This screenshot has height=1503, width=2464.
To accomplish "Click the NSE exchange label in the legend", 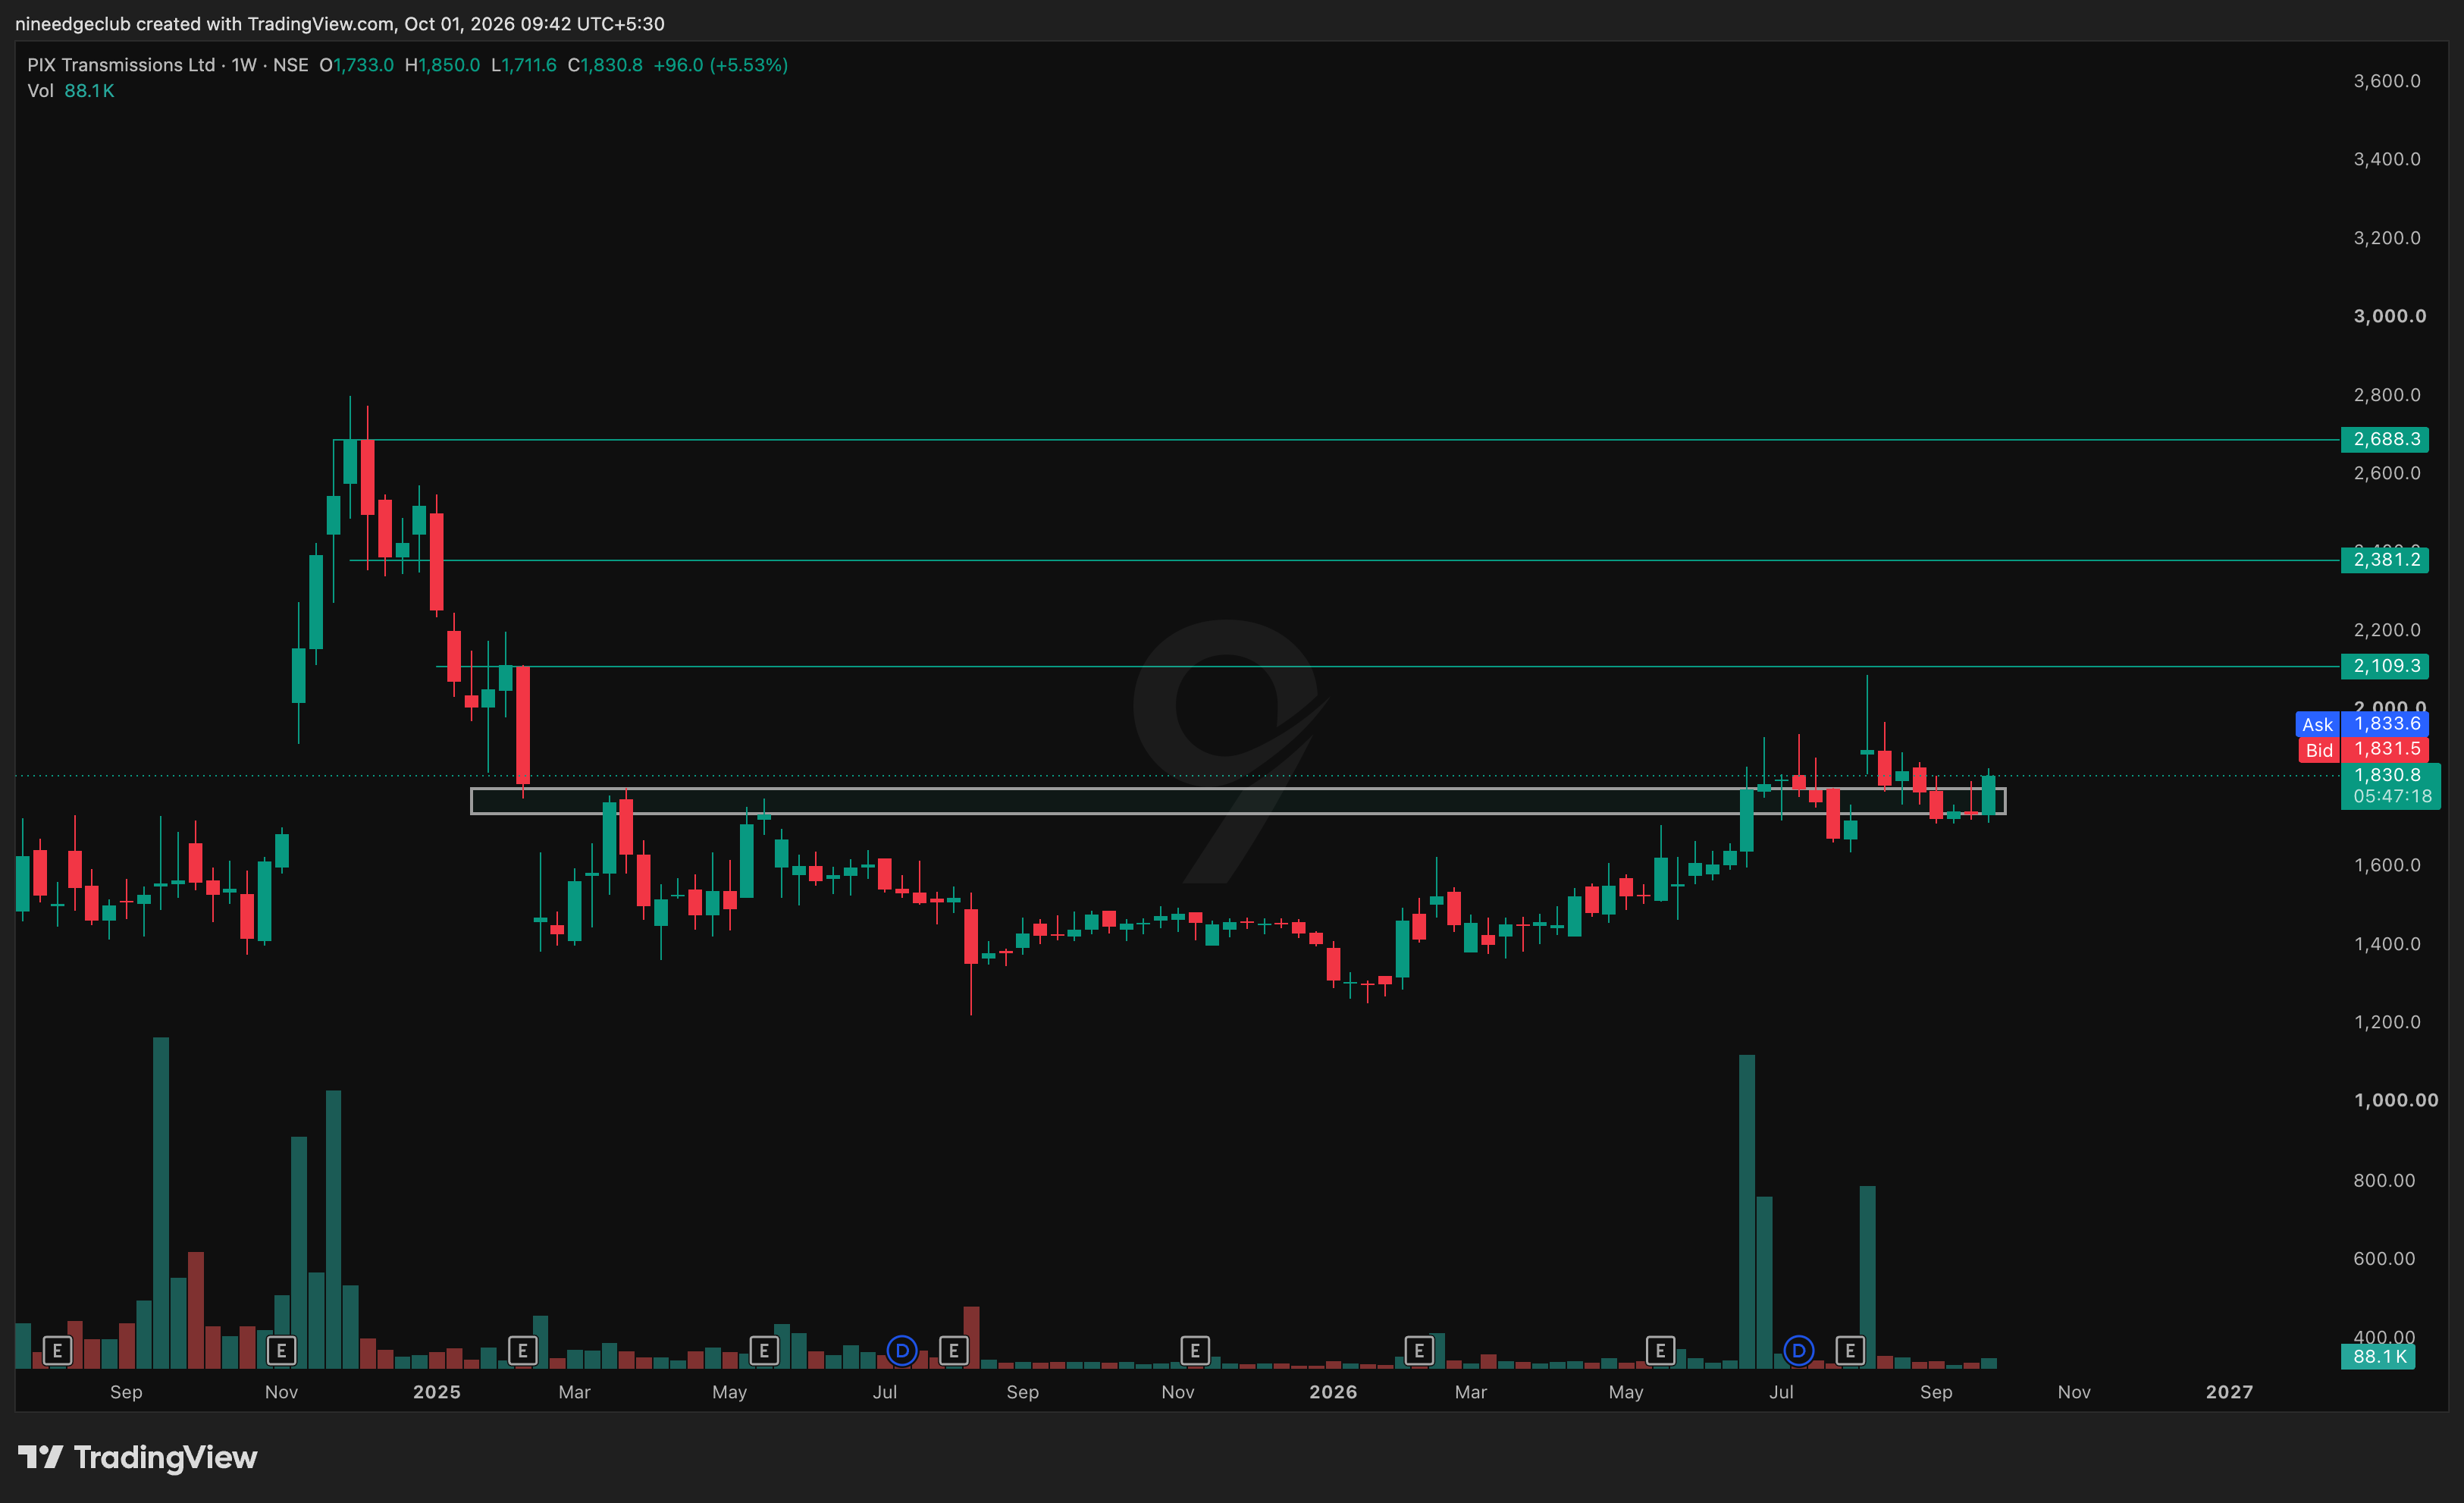I will point(291,65).
